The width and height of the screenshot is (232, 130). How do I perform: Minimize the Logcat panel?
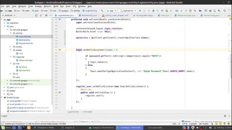229,116
